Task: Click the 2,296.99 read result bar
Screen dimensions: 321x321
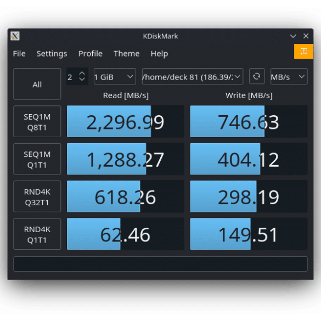Action: 126,121
